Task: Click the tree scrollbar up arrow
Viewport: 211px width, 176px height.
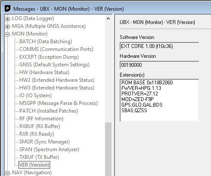Action: pos(108,18)
